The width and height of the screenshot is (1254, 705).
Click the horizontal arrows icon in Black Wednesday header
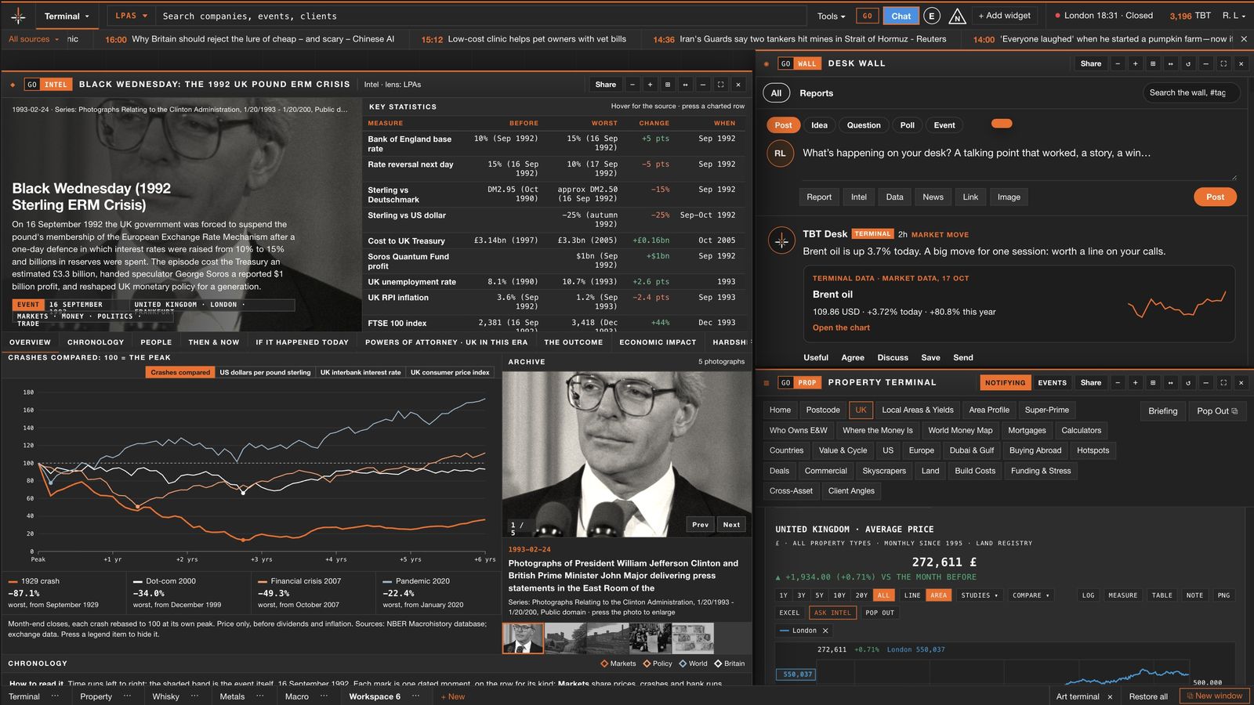click(x=685, y=85)
